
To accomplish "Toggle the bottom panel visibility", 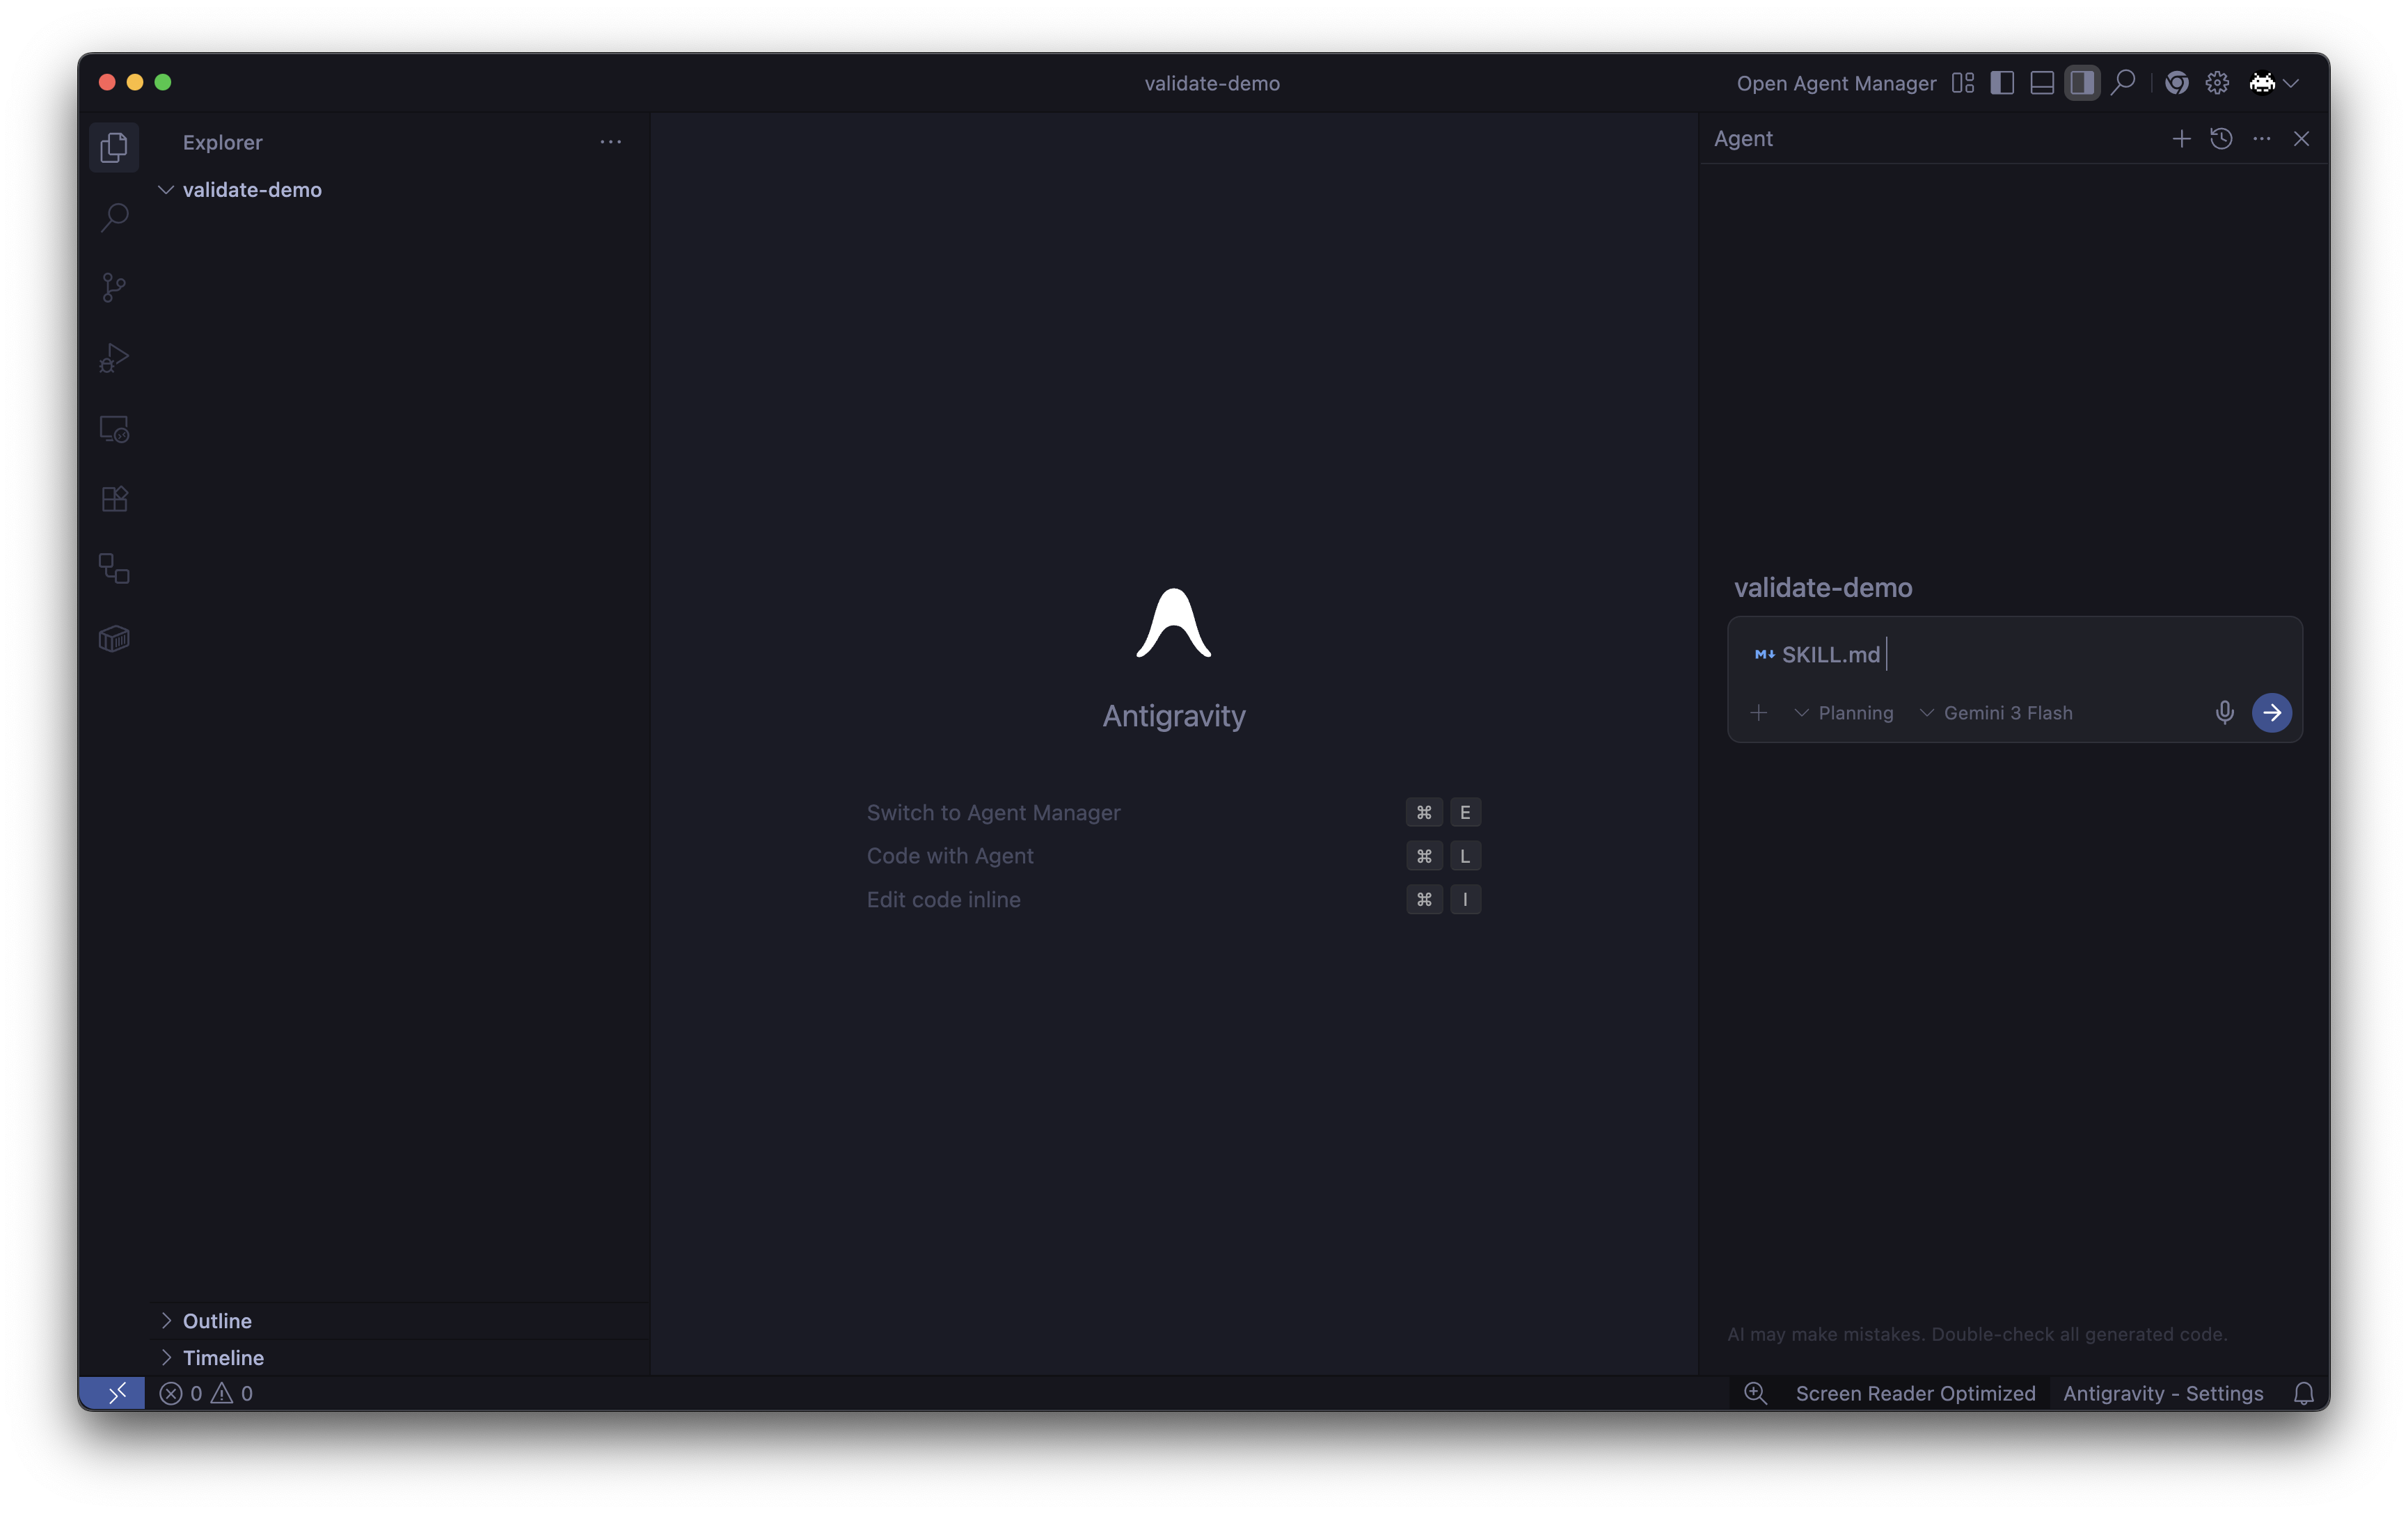I will click(2042, 83).
